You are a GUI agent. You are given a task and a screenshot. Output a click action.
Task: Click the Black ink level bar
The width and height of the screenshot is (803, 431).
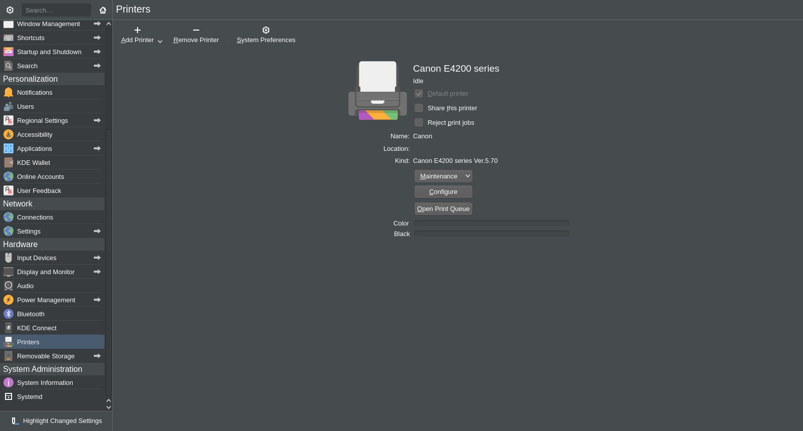491,234
